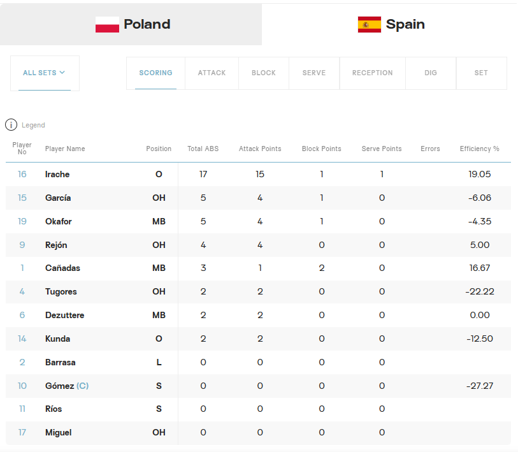
Task: Click the ALL SETS chevron arrow
Action: coord(62,73)
